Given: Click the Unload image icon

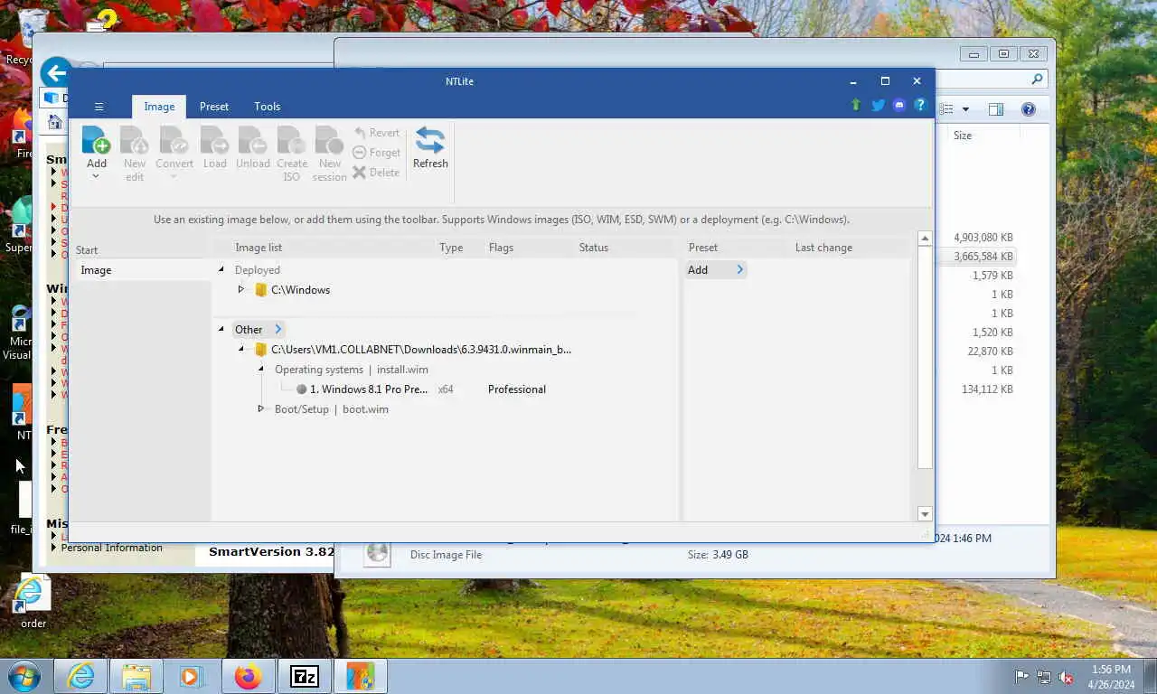Looking at the screenshot, I should point(253,140).
